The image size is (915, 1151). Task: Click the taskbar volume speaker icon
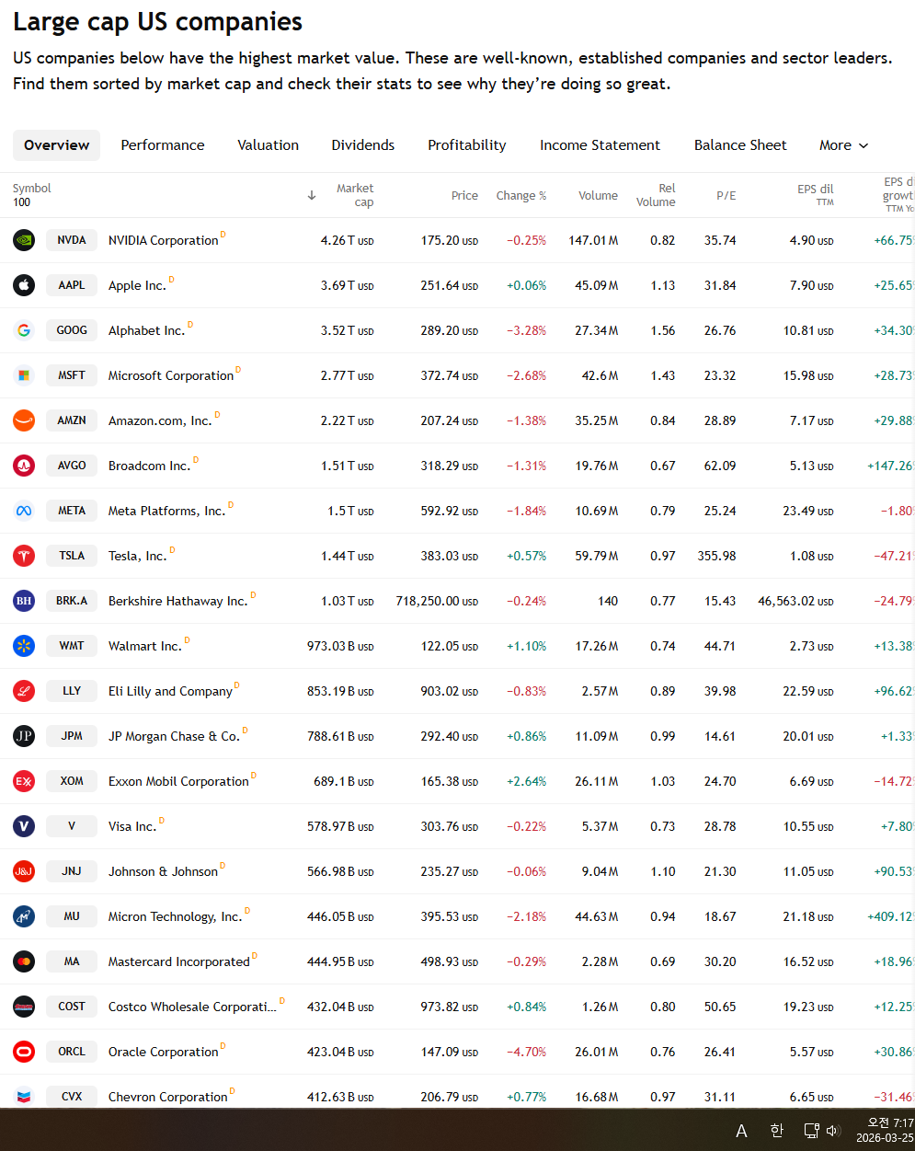point(833,1131)
